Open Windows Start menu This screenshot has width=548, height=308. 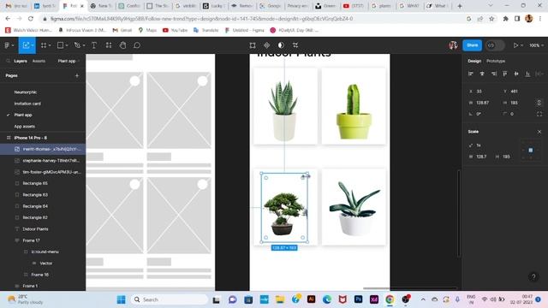tap(121, 299)
